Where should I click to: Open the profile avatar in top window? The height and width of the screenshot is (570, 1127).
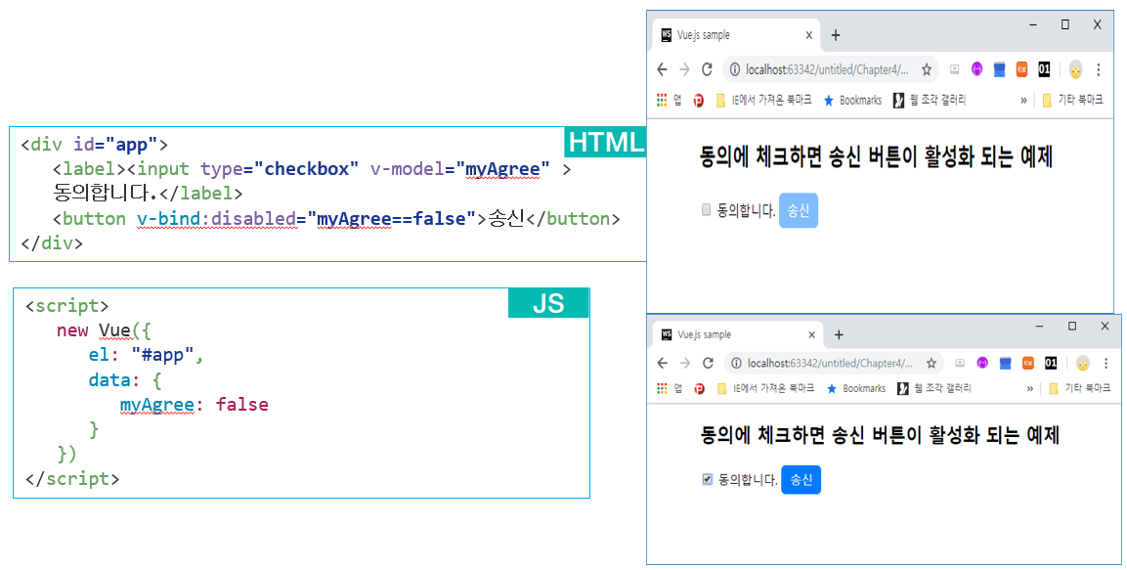click(1075, 69)
